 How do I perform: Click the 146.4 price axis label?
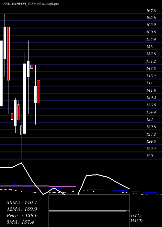click(151, 76)
